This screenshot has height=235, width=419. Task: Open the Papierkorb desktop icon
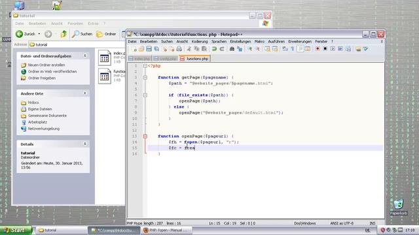point(399,207)
